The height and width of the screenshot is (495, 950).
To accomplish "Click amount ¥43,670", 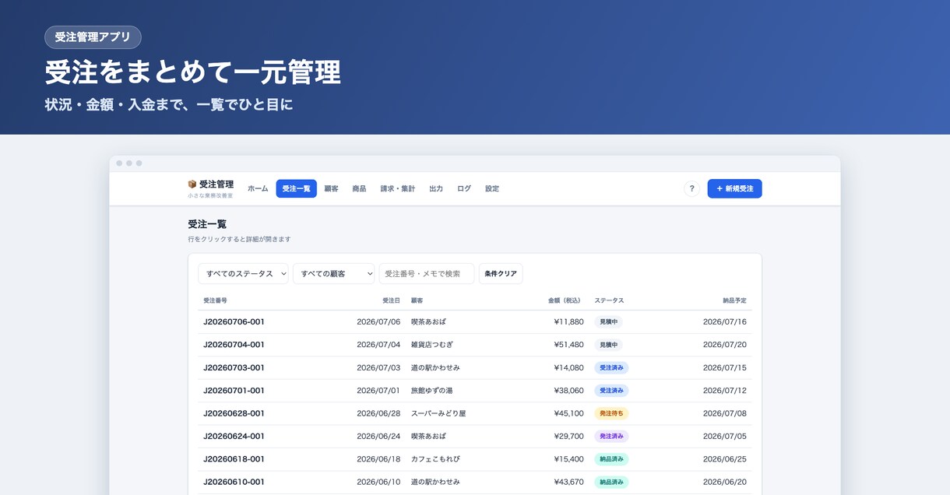I will click(568, 482).
